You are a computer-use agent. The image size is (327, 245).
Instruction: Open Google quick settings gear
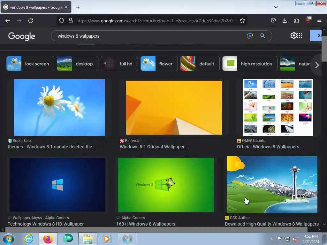click(x=293, y=35)
